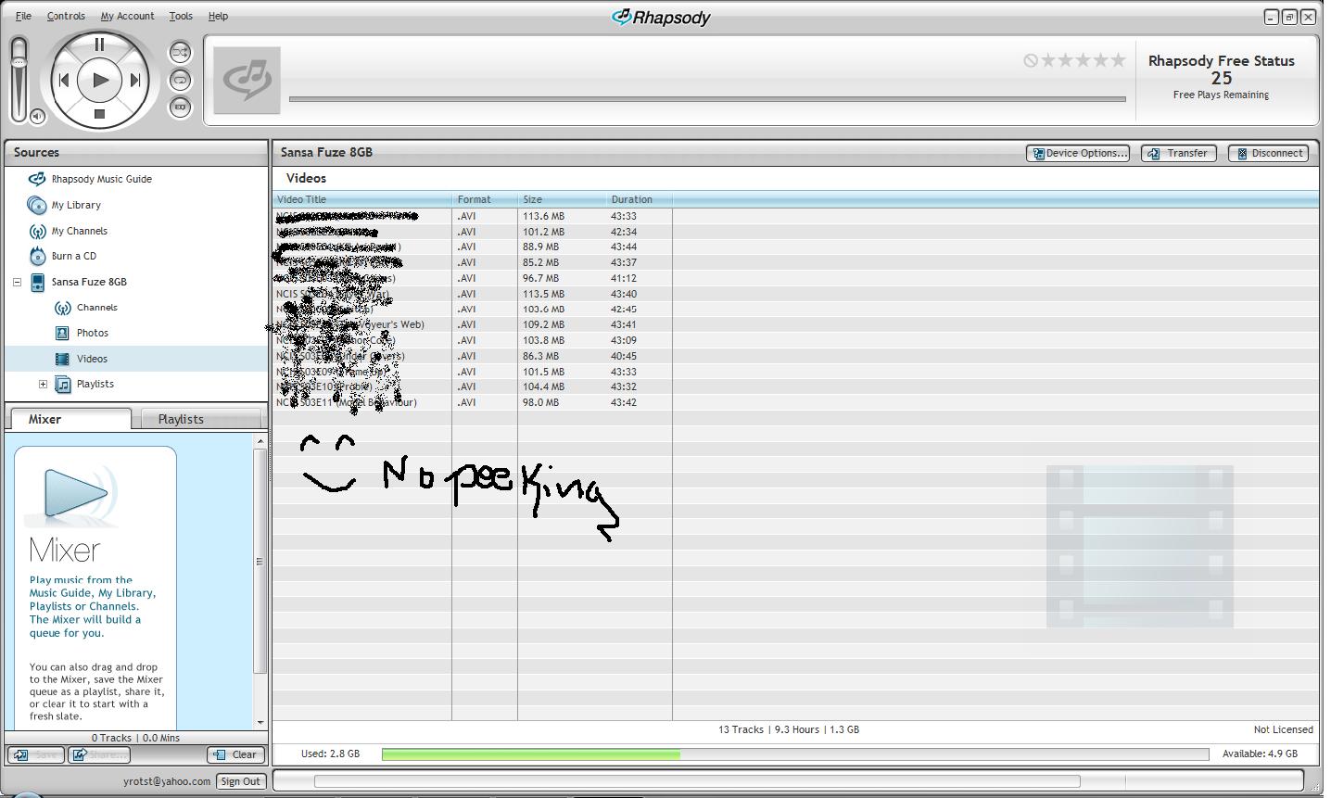Click Device Options button
Image resolution: width=1331 pixels, height=798 pixels.
tap(1078, 153)
